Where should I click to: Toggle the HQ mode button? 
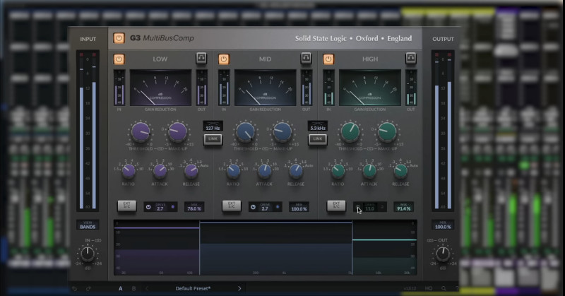pos(429,288)
